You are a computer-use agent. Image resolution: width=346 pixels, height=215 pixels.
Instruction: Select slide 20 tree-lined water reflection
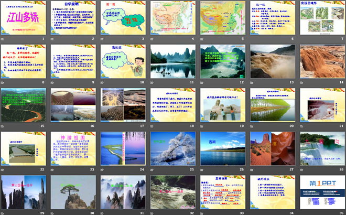[273, 105]
